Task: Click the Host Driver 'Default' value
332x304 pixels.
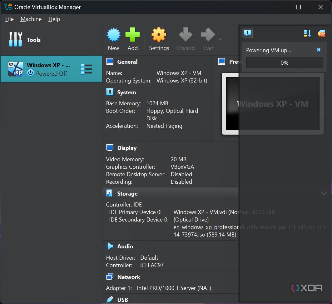Action: point(149,258)
